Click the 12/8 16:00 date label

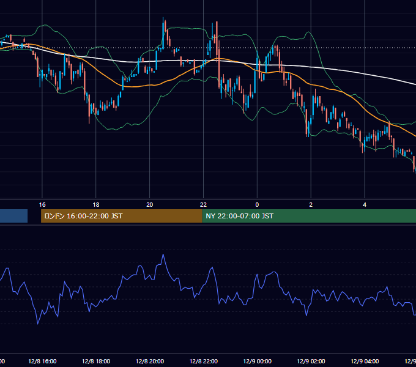point(42,361)
